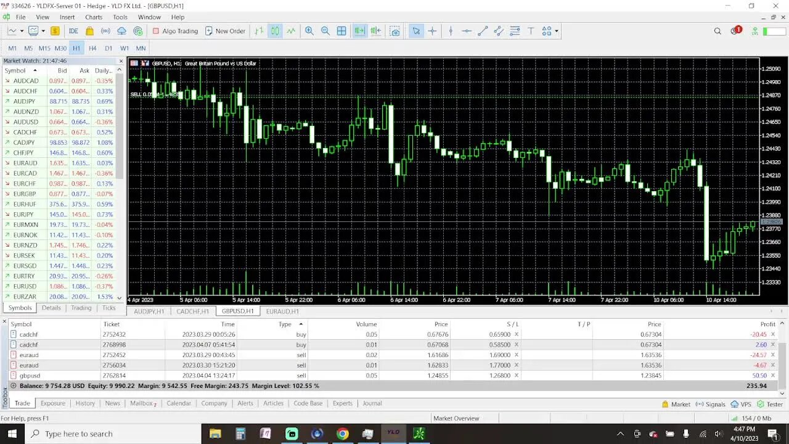Viewport: 789px width, 444px height.
Task: Select the arrow cursor tool
Action: click(416, 31)
